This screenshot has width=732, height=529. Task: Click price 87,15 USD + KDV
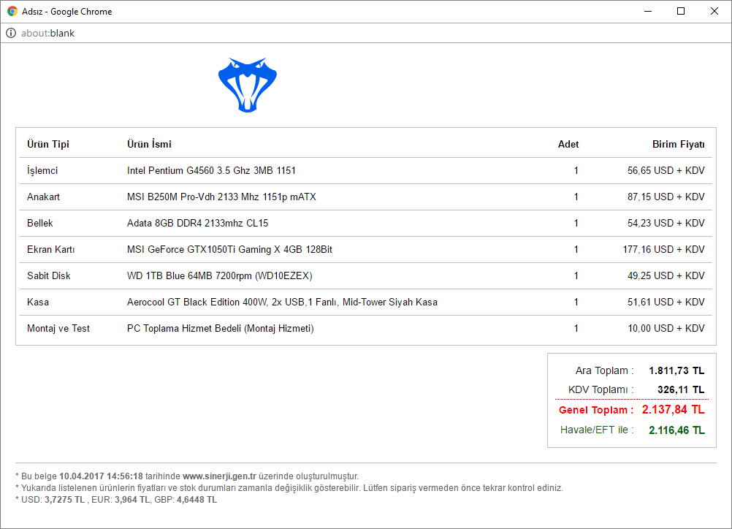point(666,197)
